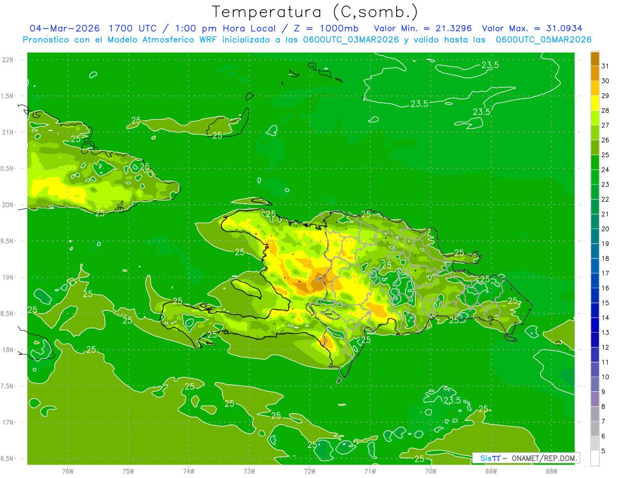
Task: Click the "76W" longitude label
Action: tap(68, 471)
